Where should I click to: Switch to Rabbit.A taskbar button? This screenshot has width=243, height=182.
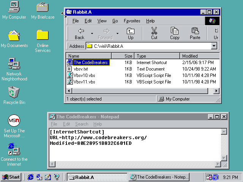tap(97, 177)
